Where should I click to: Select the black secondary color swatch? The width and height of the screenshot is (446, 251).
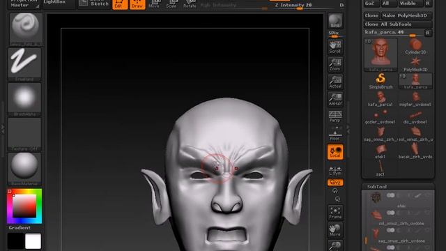click(15, 241)
